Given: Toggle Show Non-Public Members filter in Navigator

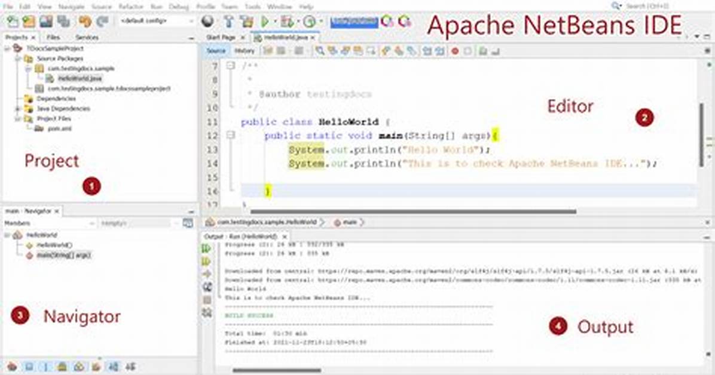Looking at the screenshot, I should point(62,367).
